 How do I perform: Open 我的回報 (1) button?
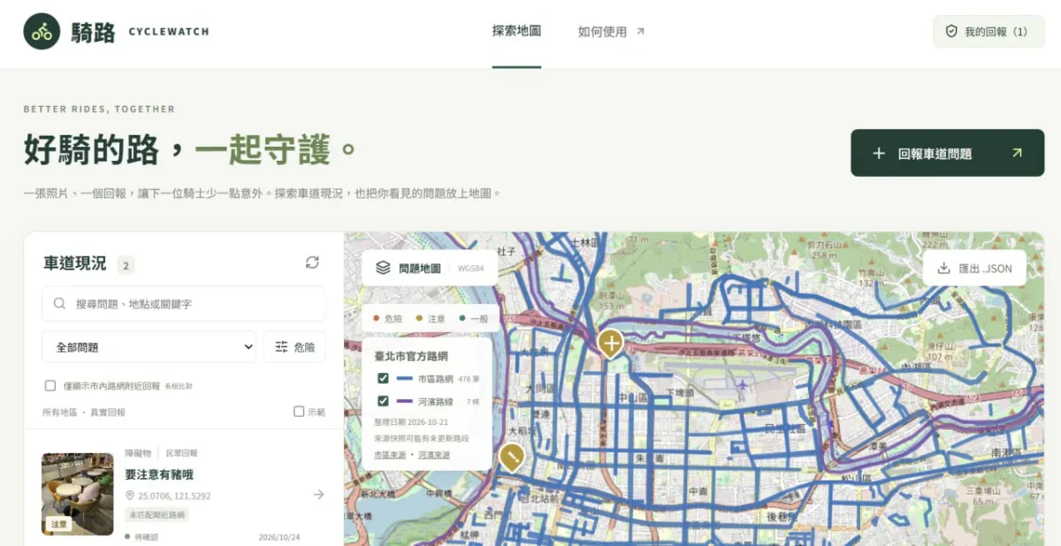coord(987,32)
